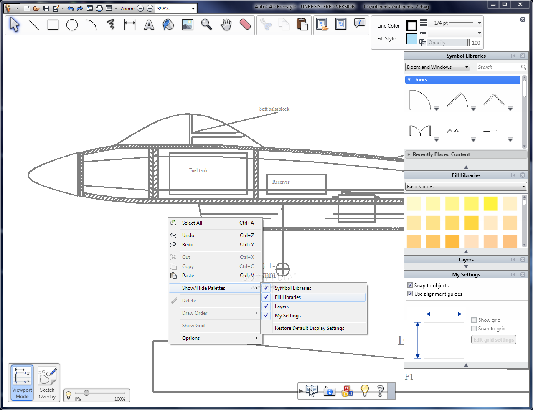The width and height of the screenshot is (533, 410).
Task: Expand Recently Placed Content section
Action: (441, 154)
